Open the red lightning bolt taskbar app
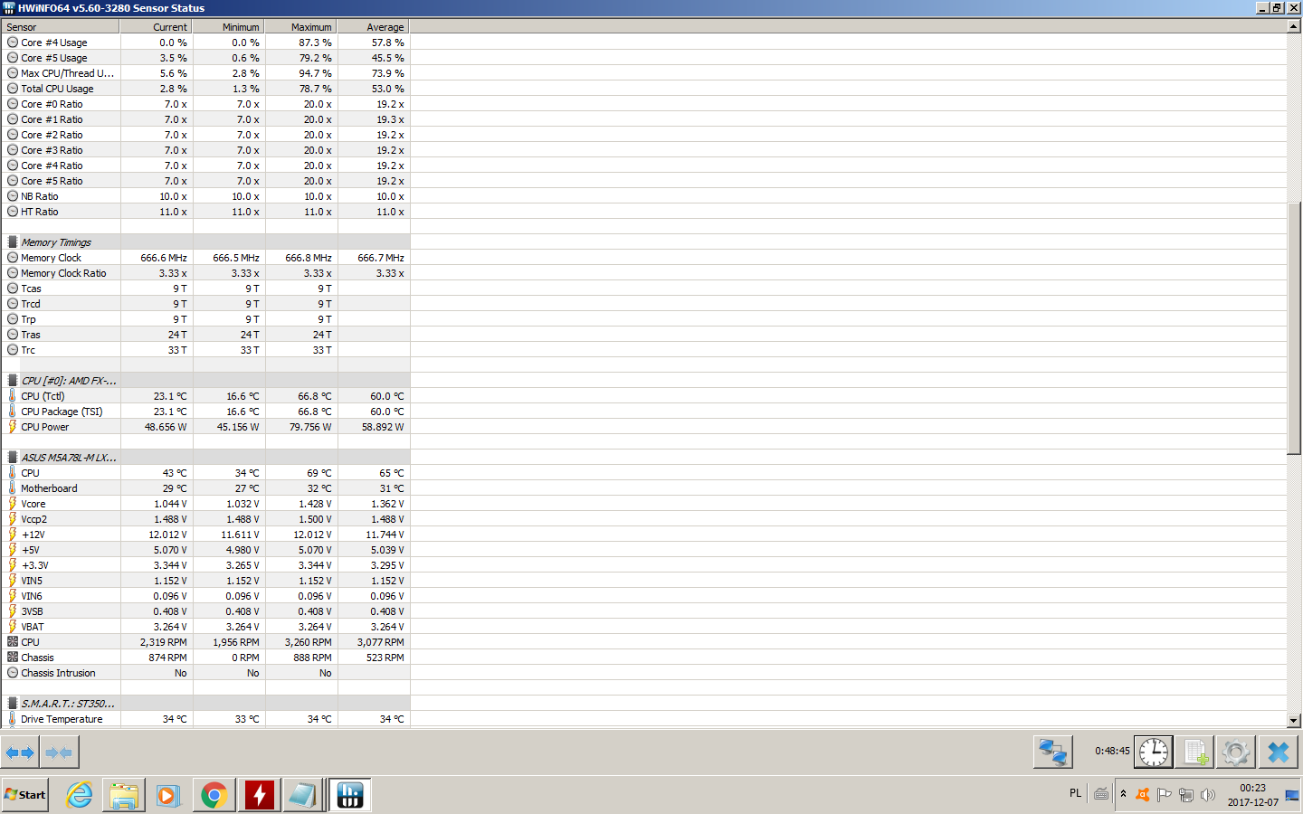The image size is (1303, 814). (x=260, y=795)
